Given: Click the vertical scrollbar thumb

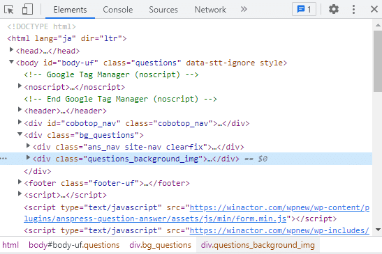Looking at the screenshot, I should coord(378,61).
